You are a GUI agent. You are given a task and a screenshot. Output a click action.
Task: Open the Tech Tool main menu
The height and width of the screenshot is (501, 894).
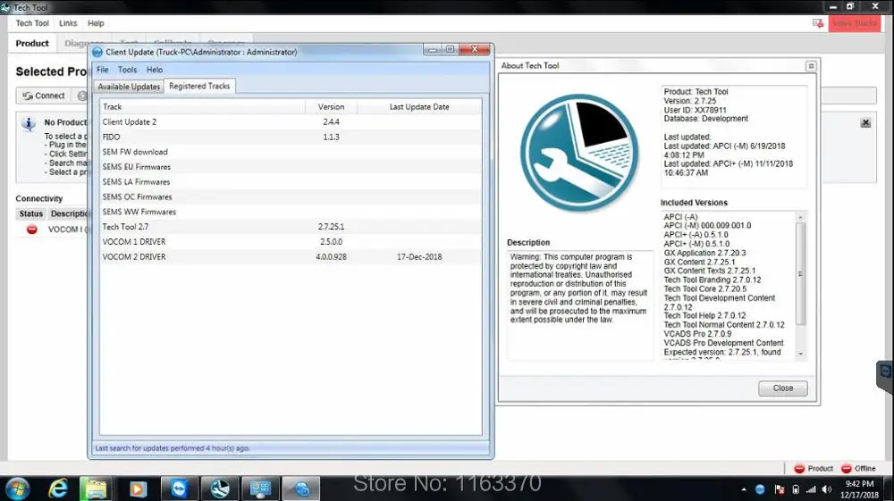click(32, 23)
